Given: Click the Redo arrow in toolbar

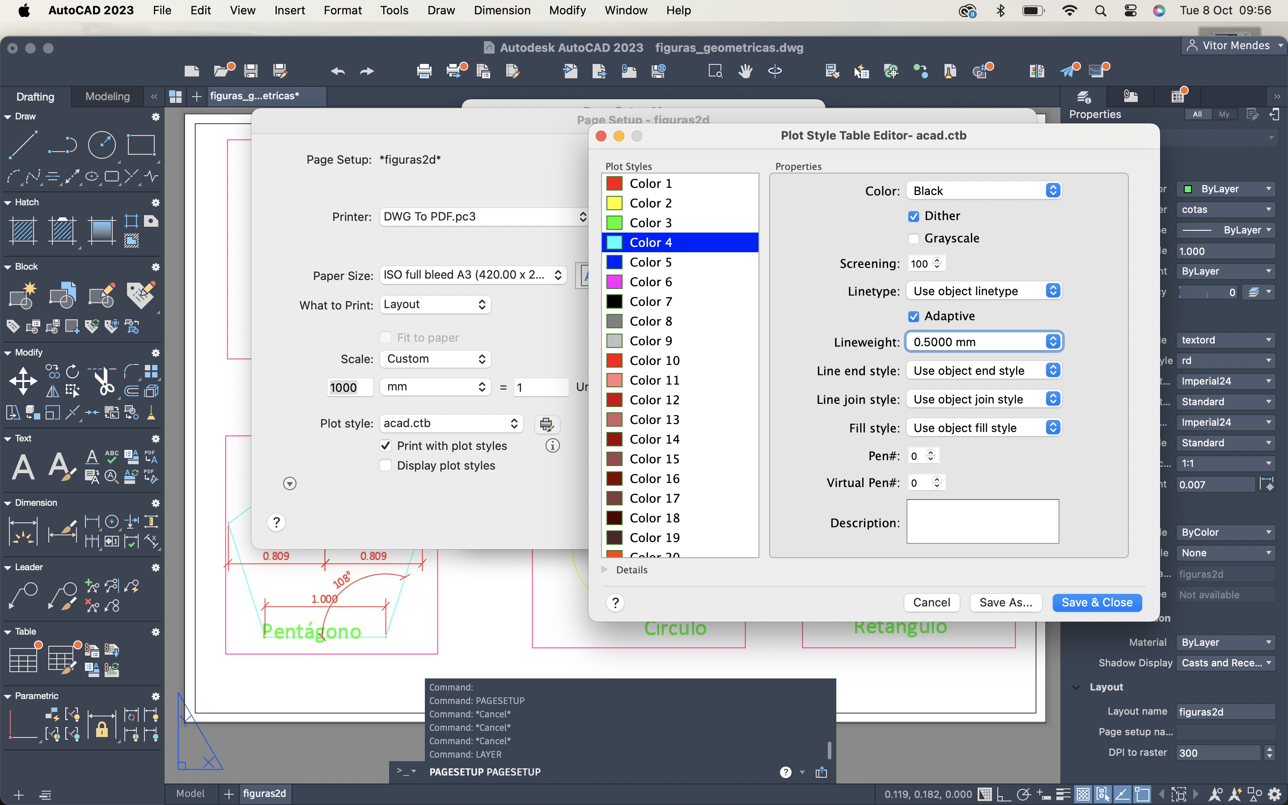Looking at the screenshot, I should [367, 71].
